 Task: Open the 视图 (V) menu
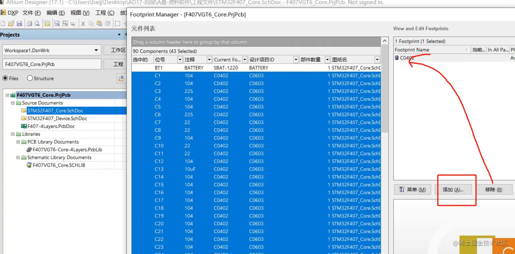pos(80,13)
